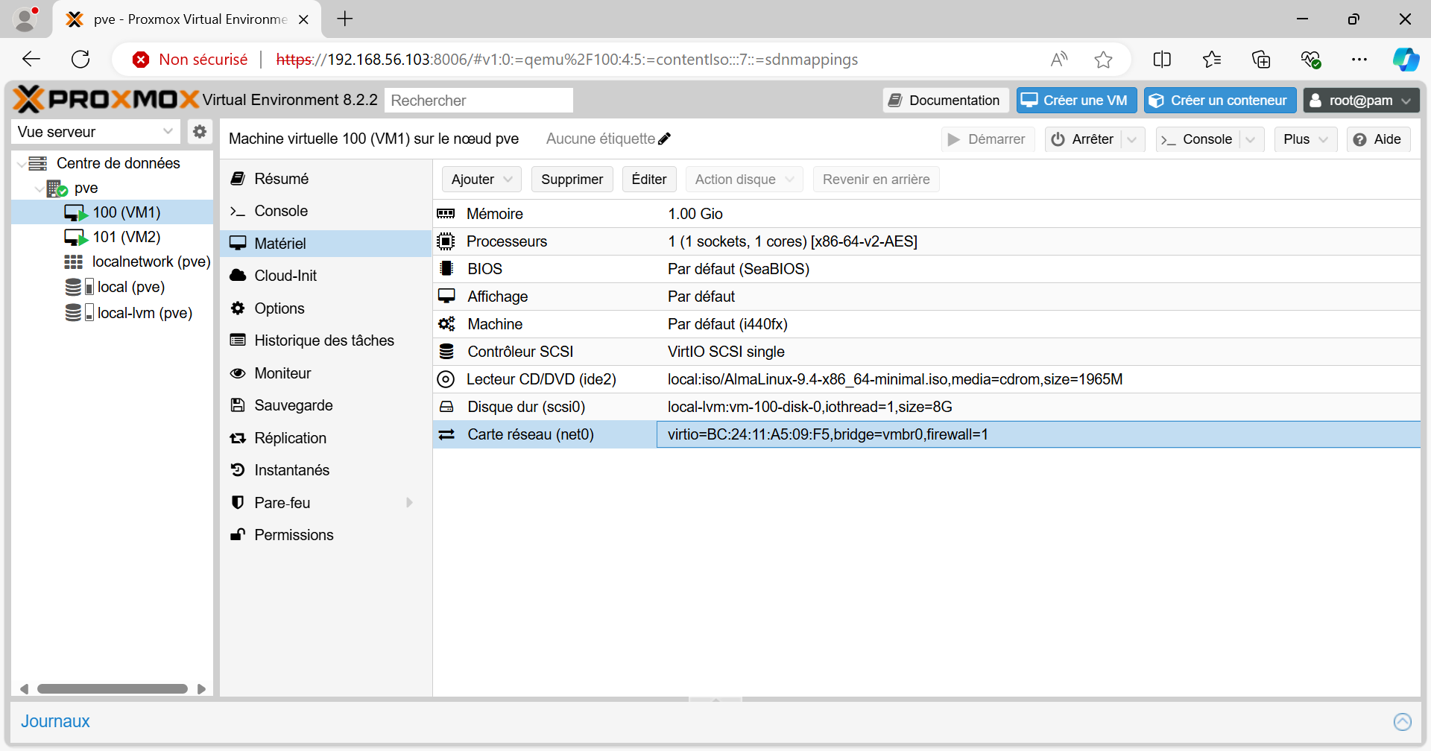
Task: Click the Éditer button
Action: coord(649,180)
